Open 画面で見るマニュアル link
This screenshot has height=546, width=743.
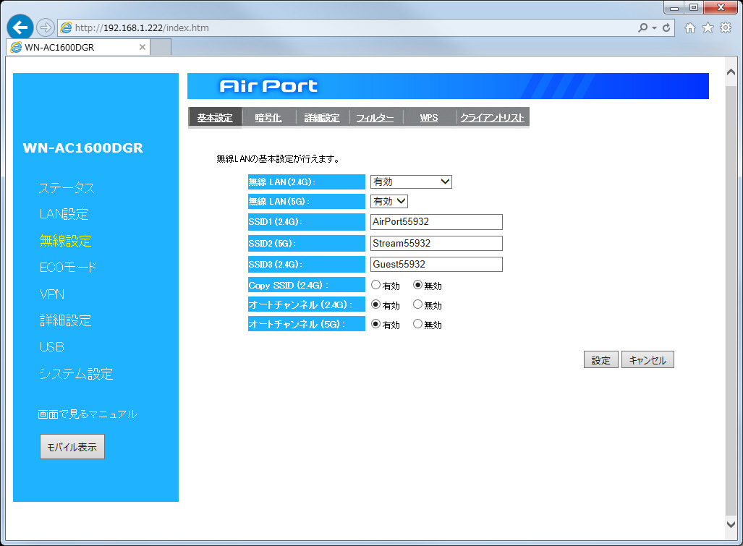(88, 414)
